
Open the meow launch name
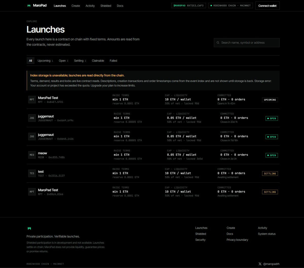43,153
